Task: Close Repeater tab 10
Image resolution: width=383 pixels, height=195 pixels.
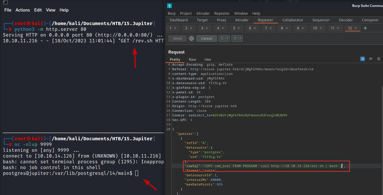Action: click(321, 28)
